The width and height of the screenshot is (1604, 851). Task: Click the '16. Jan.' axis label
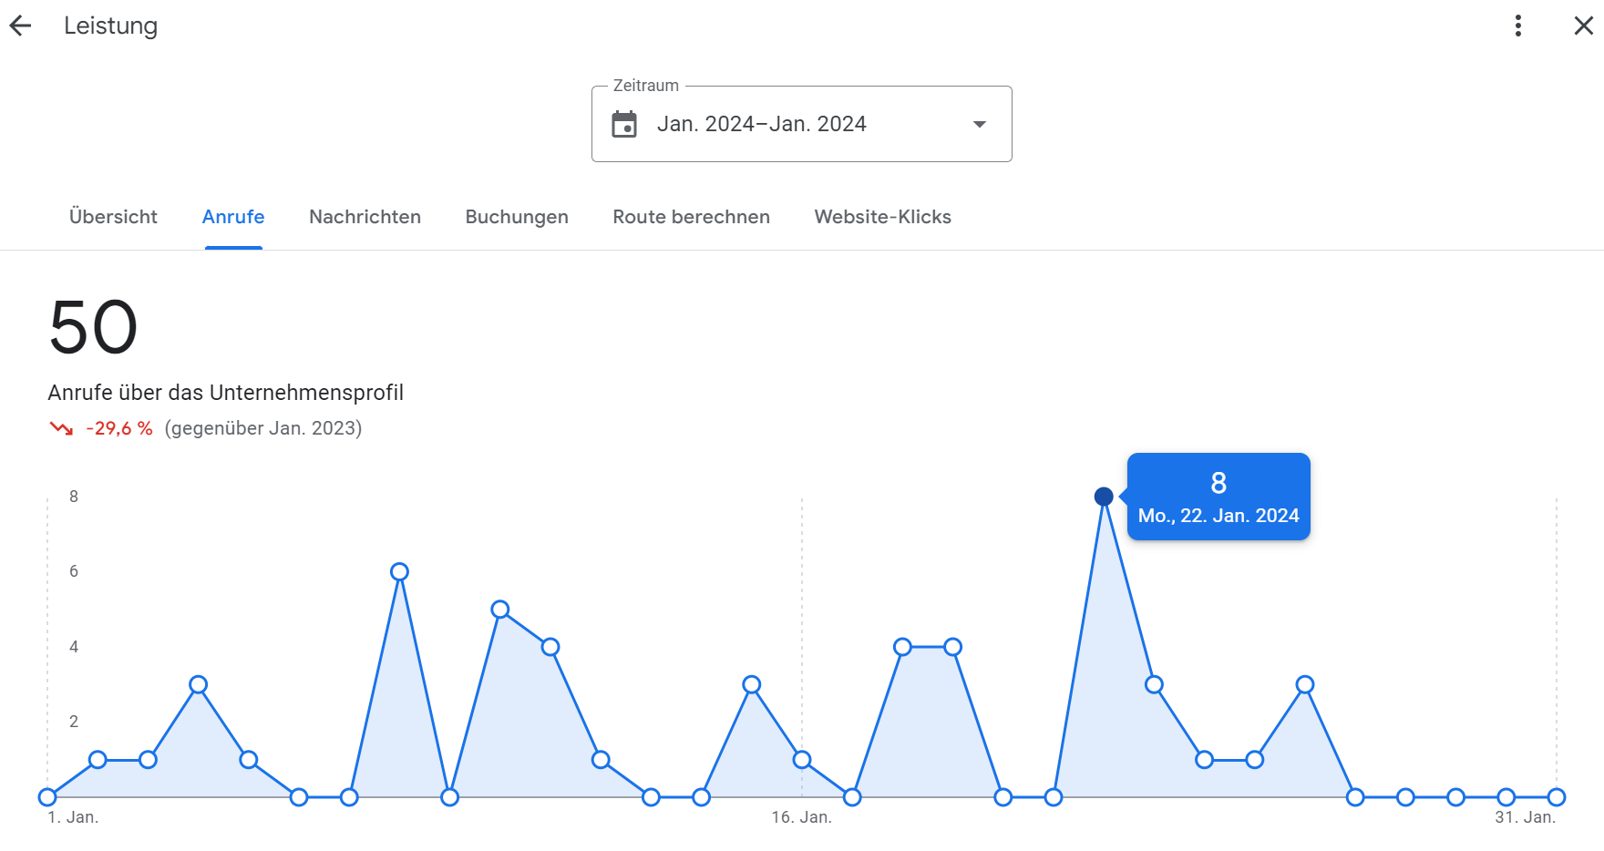point(802,817)
